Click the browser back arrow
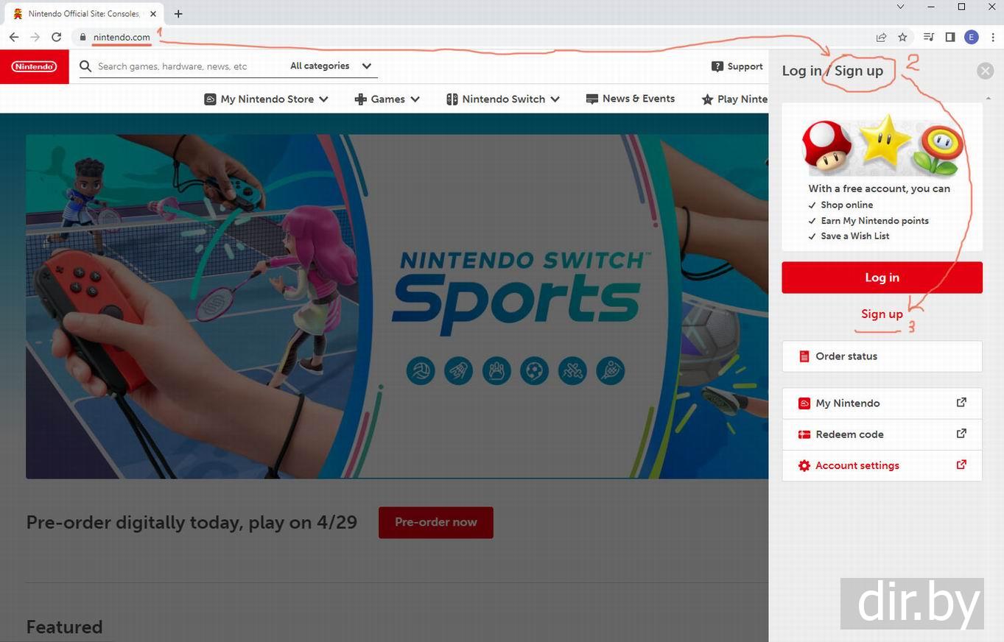 click(14, 37)
